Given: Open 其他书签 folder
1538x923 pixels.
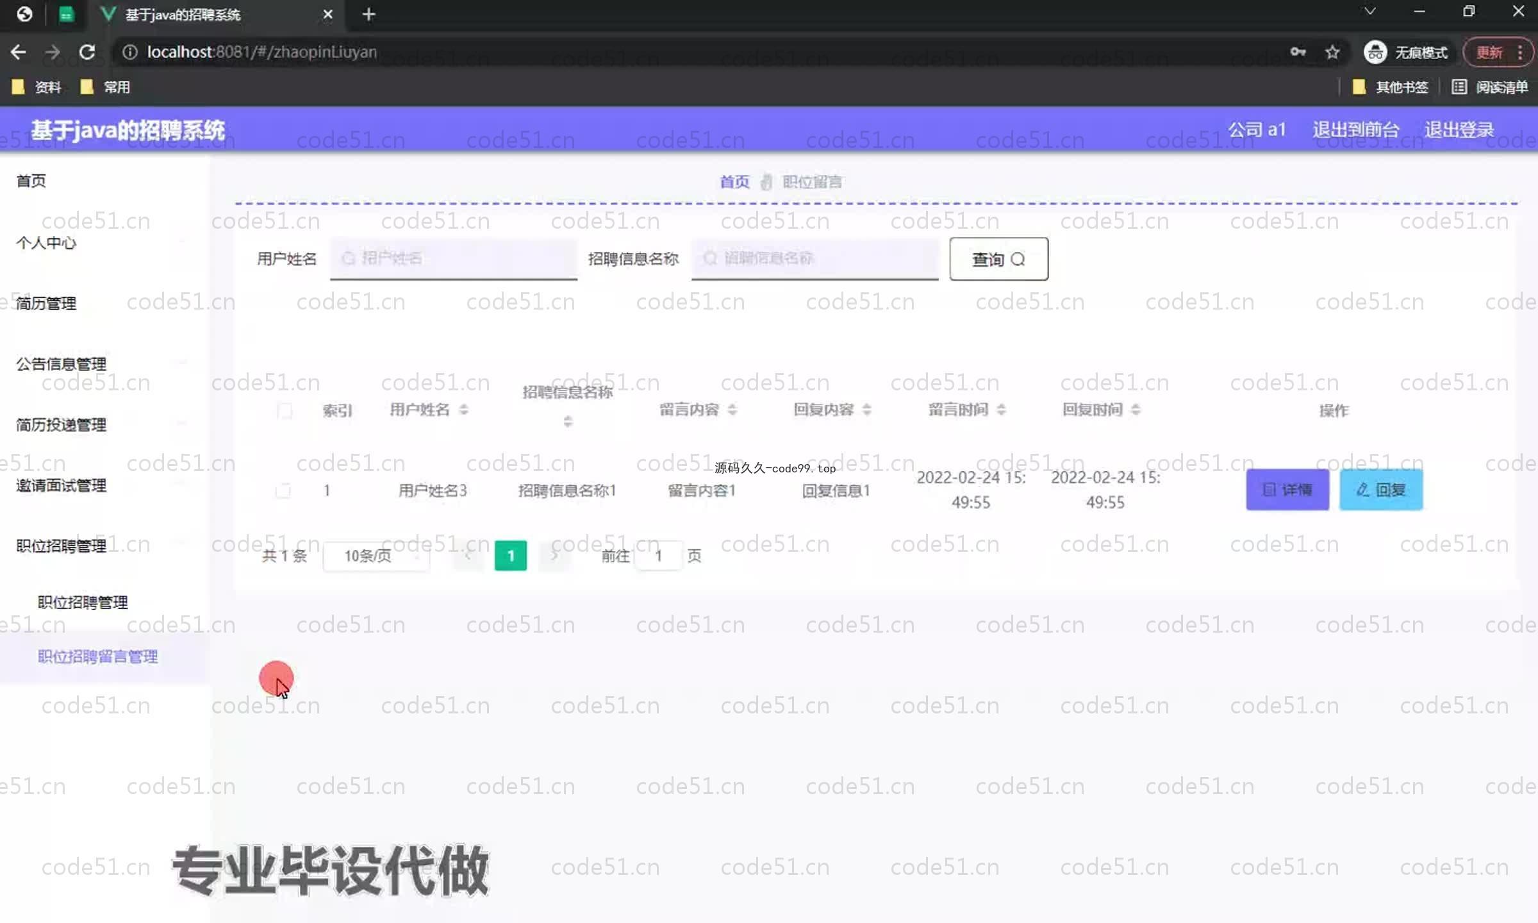Looking at the screenshot, I should tap(1390, 87).
